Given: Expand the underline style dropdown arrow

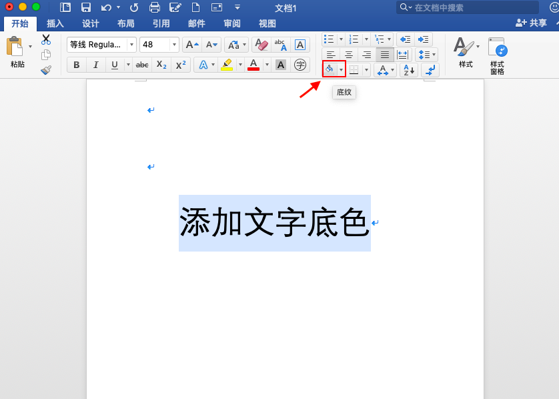Looking at the screenshot, I should pyautogui.click(x=128, y=65).
